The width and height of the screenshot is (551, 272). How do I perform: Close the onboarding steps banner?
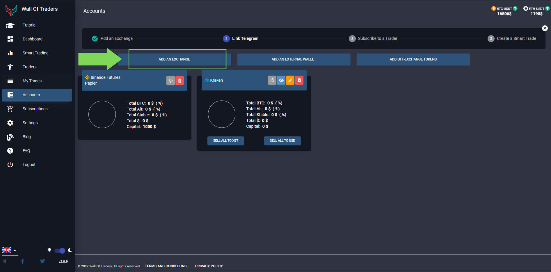coord(545,28)
